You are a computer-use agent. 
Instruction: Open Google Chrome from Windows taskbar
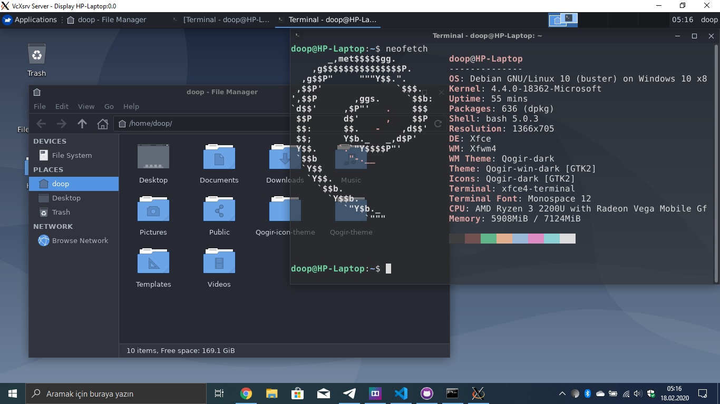pos(246,393)
